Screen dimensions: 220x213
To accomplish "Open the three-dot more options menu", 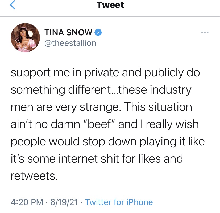I will (x=205, y=32).
